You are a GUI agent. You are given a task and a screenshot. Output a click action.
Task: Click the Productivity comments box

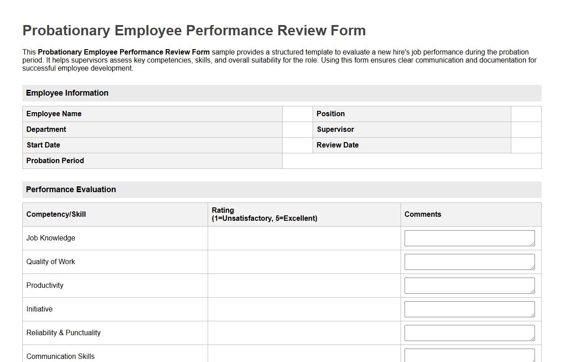[469, 285]
